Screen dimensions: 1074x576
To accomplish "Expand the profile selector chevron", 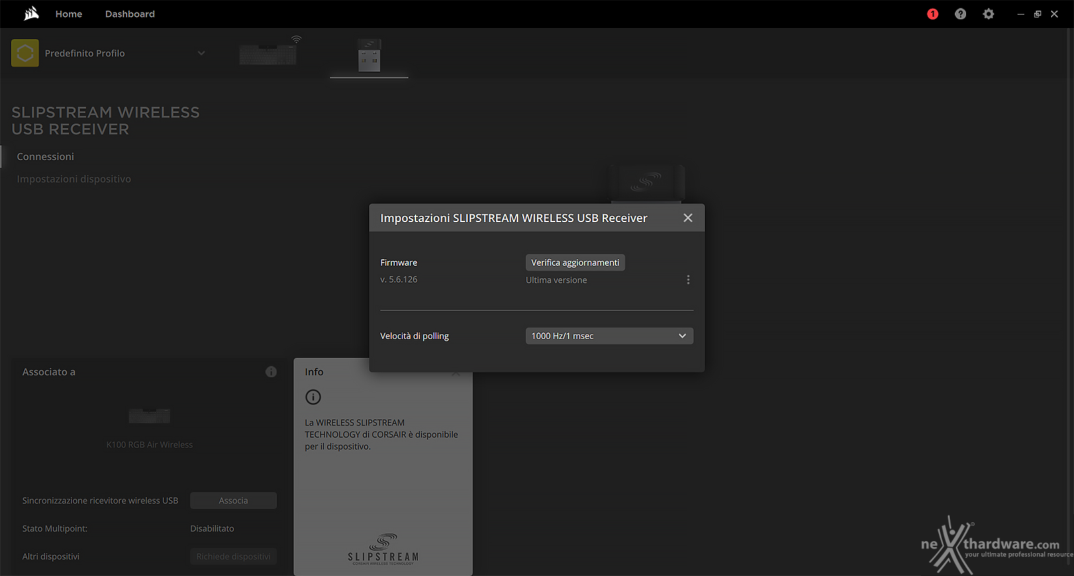I will click(201, 53).
